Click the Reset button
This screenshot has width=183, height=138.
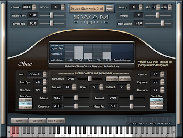tap(19, 121)
